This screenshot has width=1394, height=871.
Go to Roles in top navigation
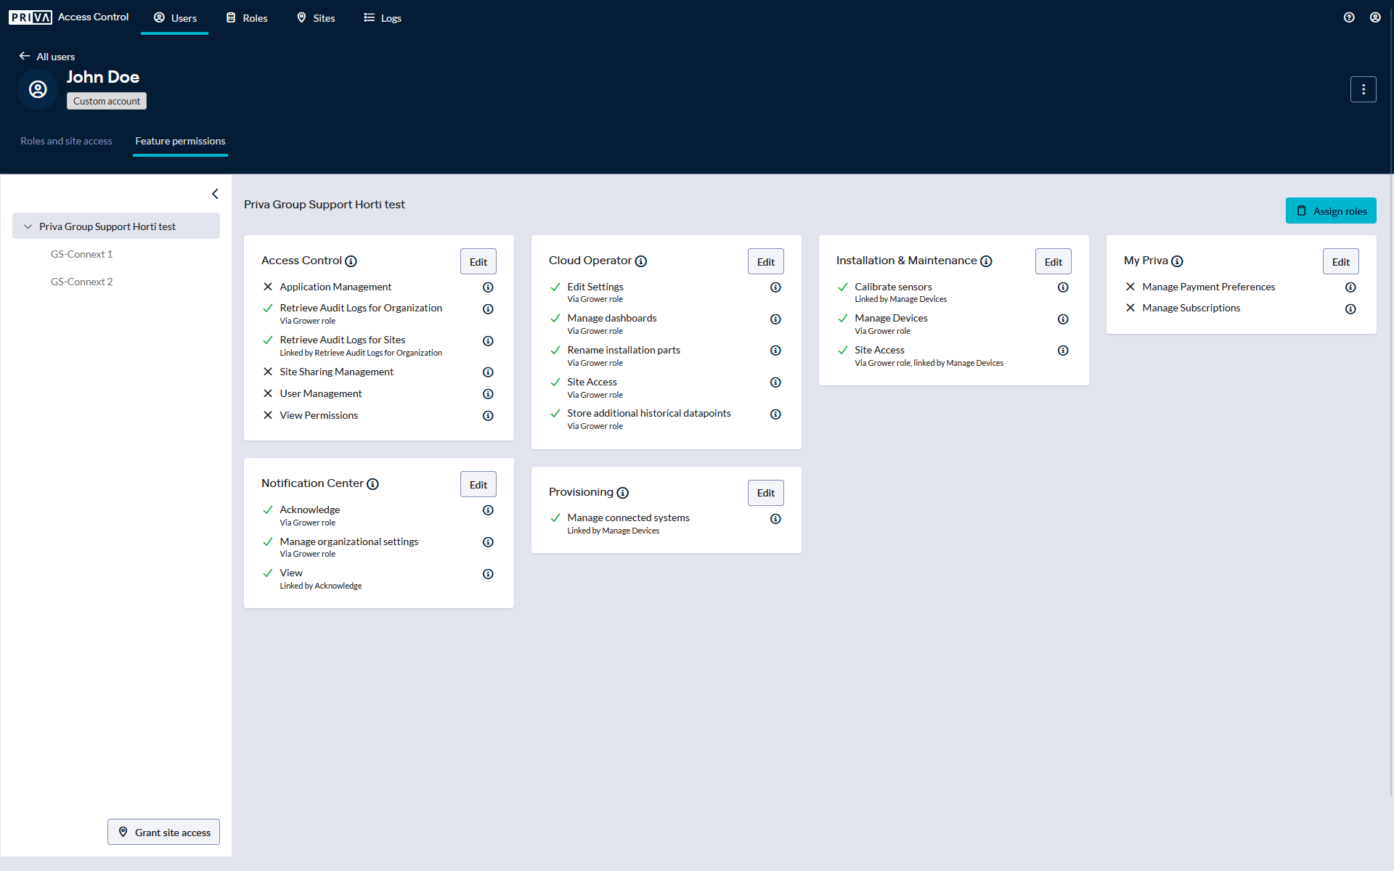tap(247, 18)
